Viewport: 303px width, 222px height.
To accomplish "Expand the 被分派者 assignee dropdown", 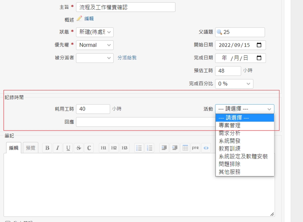I will [95, 58].
